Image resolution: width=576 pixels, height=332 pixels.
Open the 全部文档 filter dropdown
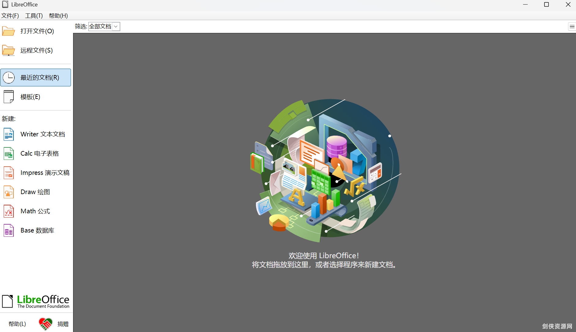(x=101, y=27)
